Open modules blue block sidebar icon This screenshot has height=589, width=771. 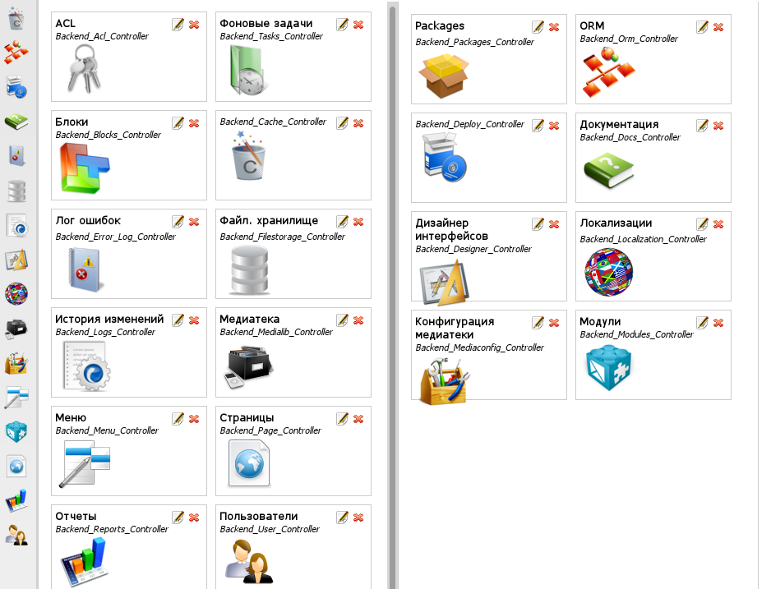coord(16,432)
